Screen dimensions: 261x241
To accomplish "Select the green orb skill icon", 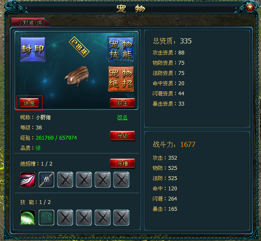I will (x=28, y=218).
